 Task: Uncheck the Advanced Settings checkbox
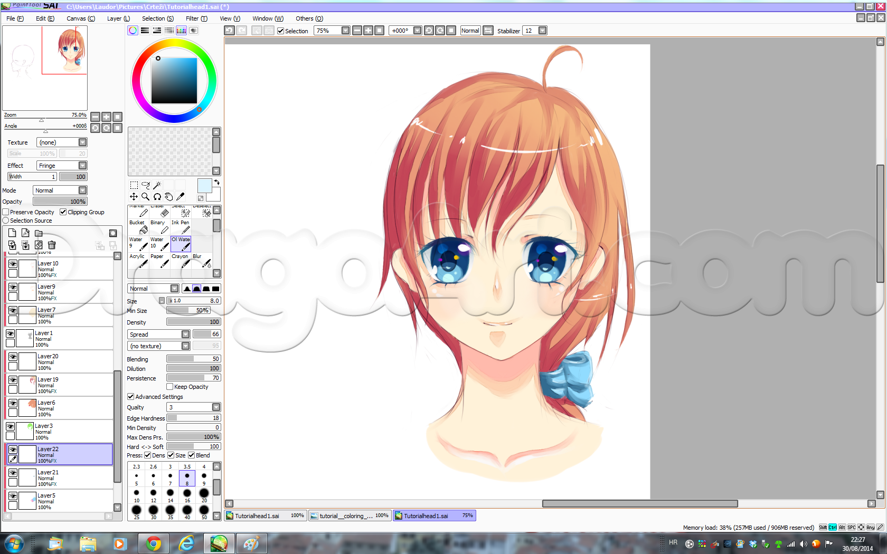click(x=130, y=396)
